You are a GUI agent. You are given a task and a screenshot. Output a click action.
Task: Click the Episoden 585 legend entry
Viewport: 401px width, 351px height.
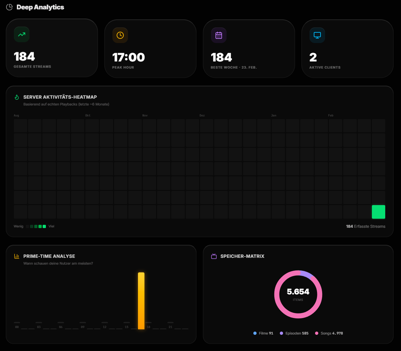click(x=294, y=333)
